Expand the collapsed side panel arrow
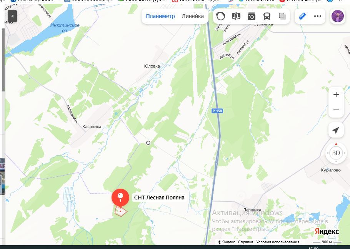The image size is (350, 249). (12, 16)
